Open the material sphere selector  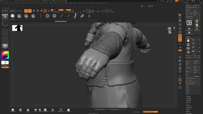click(x=5, y=47)
